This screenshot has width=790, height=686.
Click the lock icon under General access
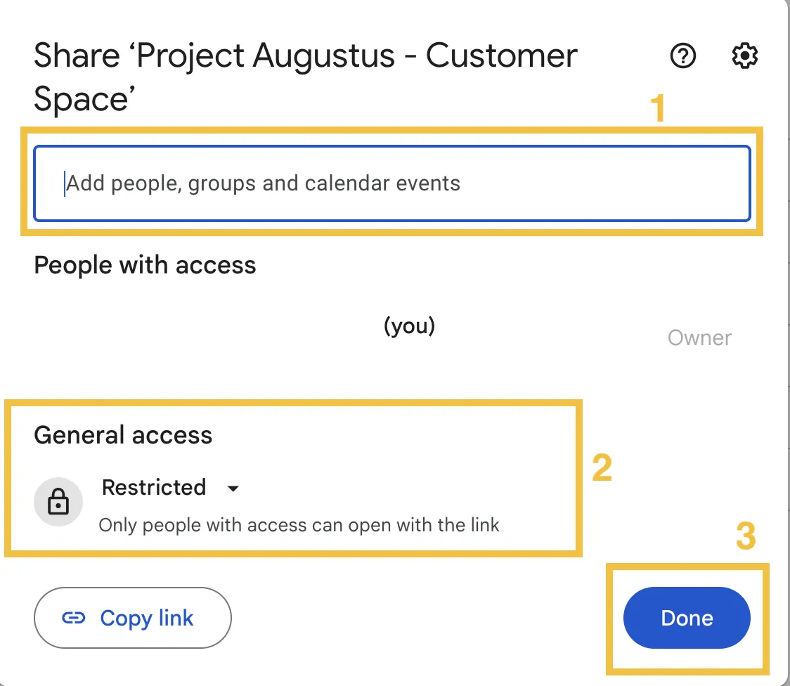[58, 501]
